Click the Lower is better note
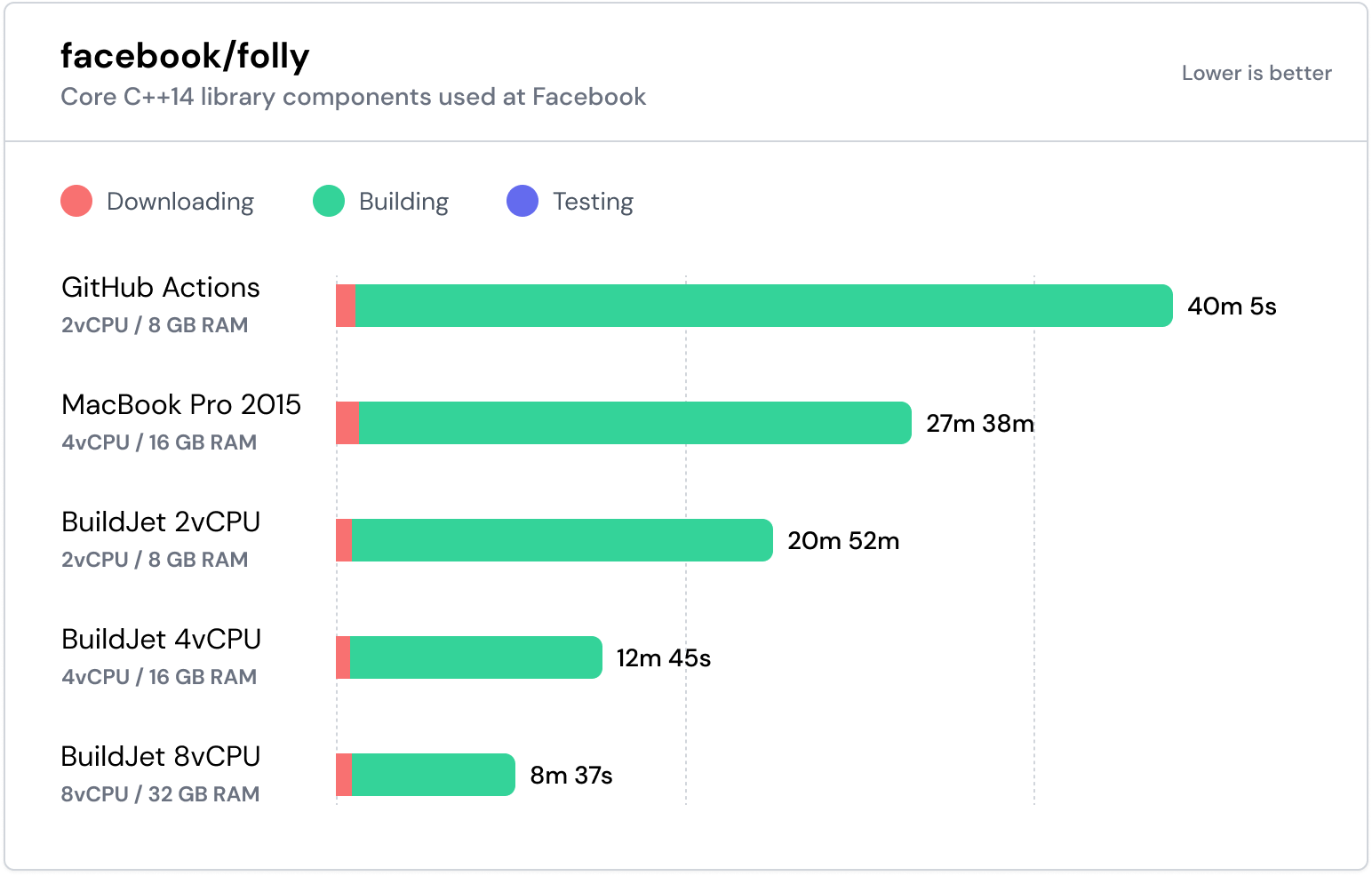Viewport: 1372px width, 876px height. tap(1256, 73)
